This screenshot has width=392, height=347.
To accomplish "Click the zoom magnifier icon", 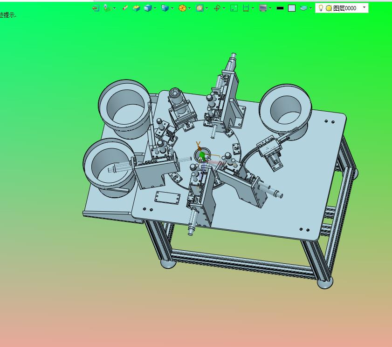I will tap(199, 8).
